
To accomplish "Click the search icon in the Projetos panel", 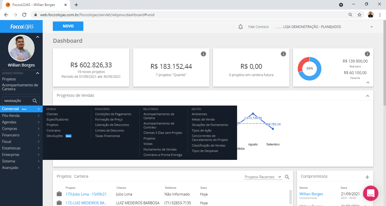I will 287,177.
